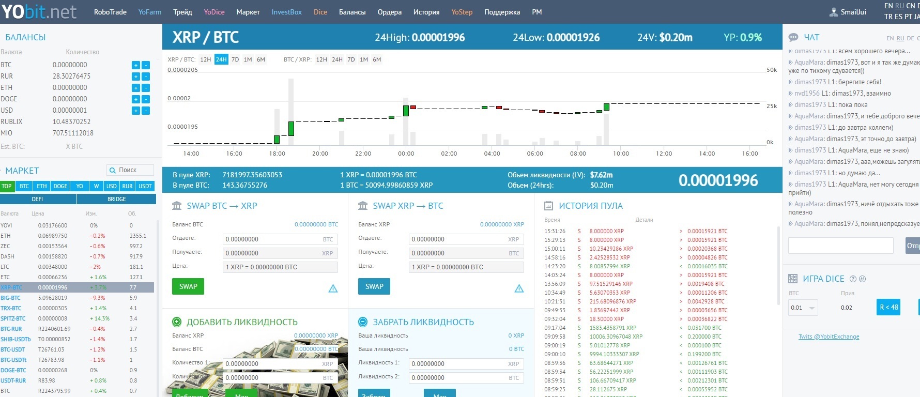Screen dimensions: 920x397
Task: Set XRP/BTC chart to 12H
Action: tap(206, 59)
